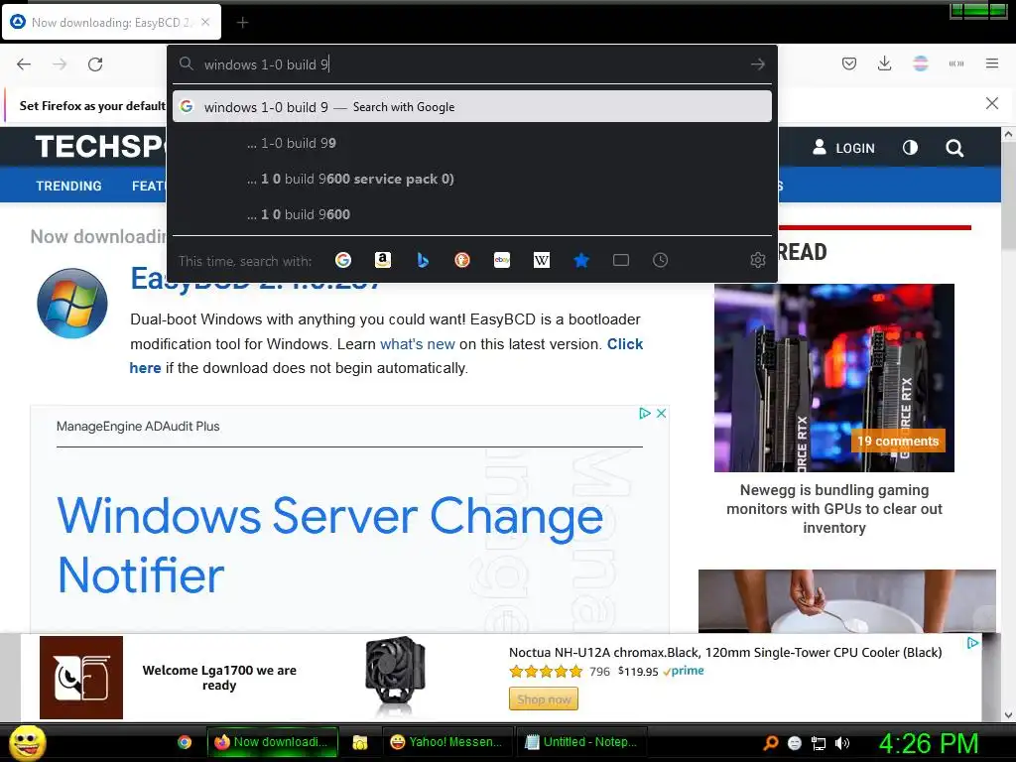The height and width of the screenshot is (762, 1016).
Task: Search this time with DuckDuckGo icon
Action: coord(462,261)
